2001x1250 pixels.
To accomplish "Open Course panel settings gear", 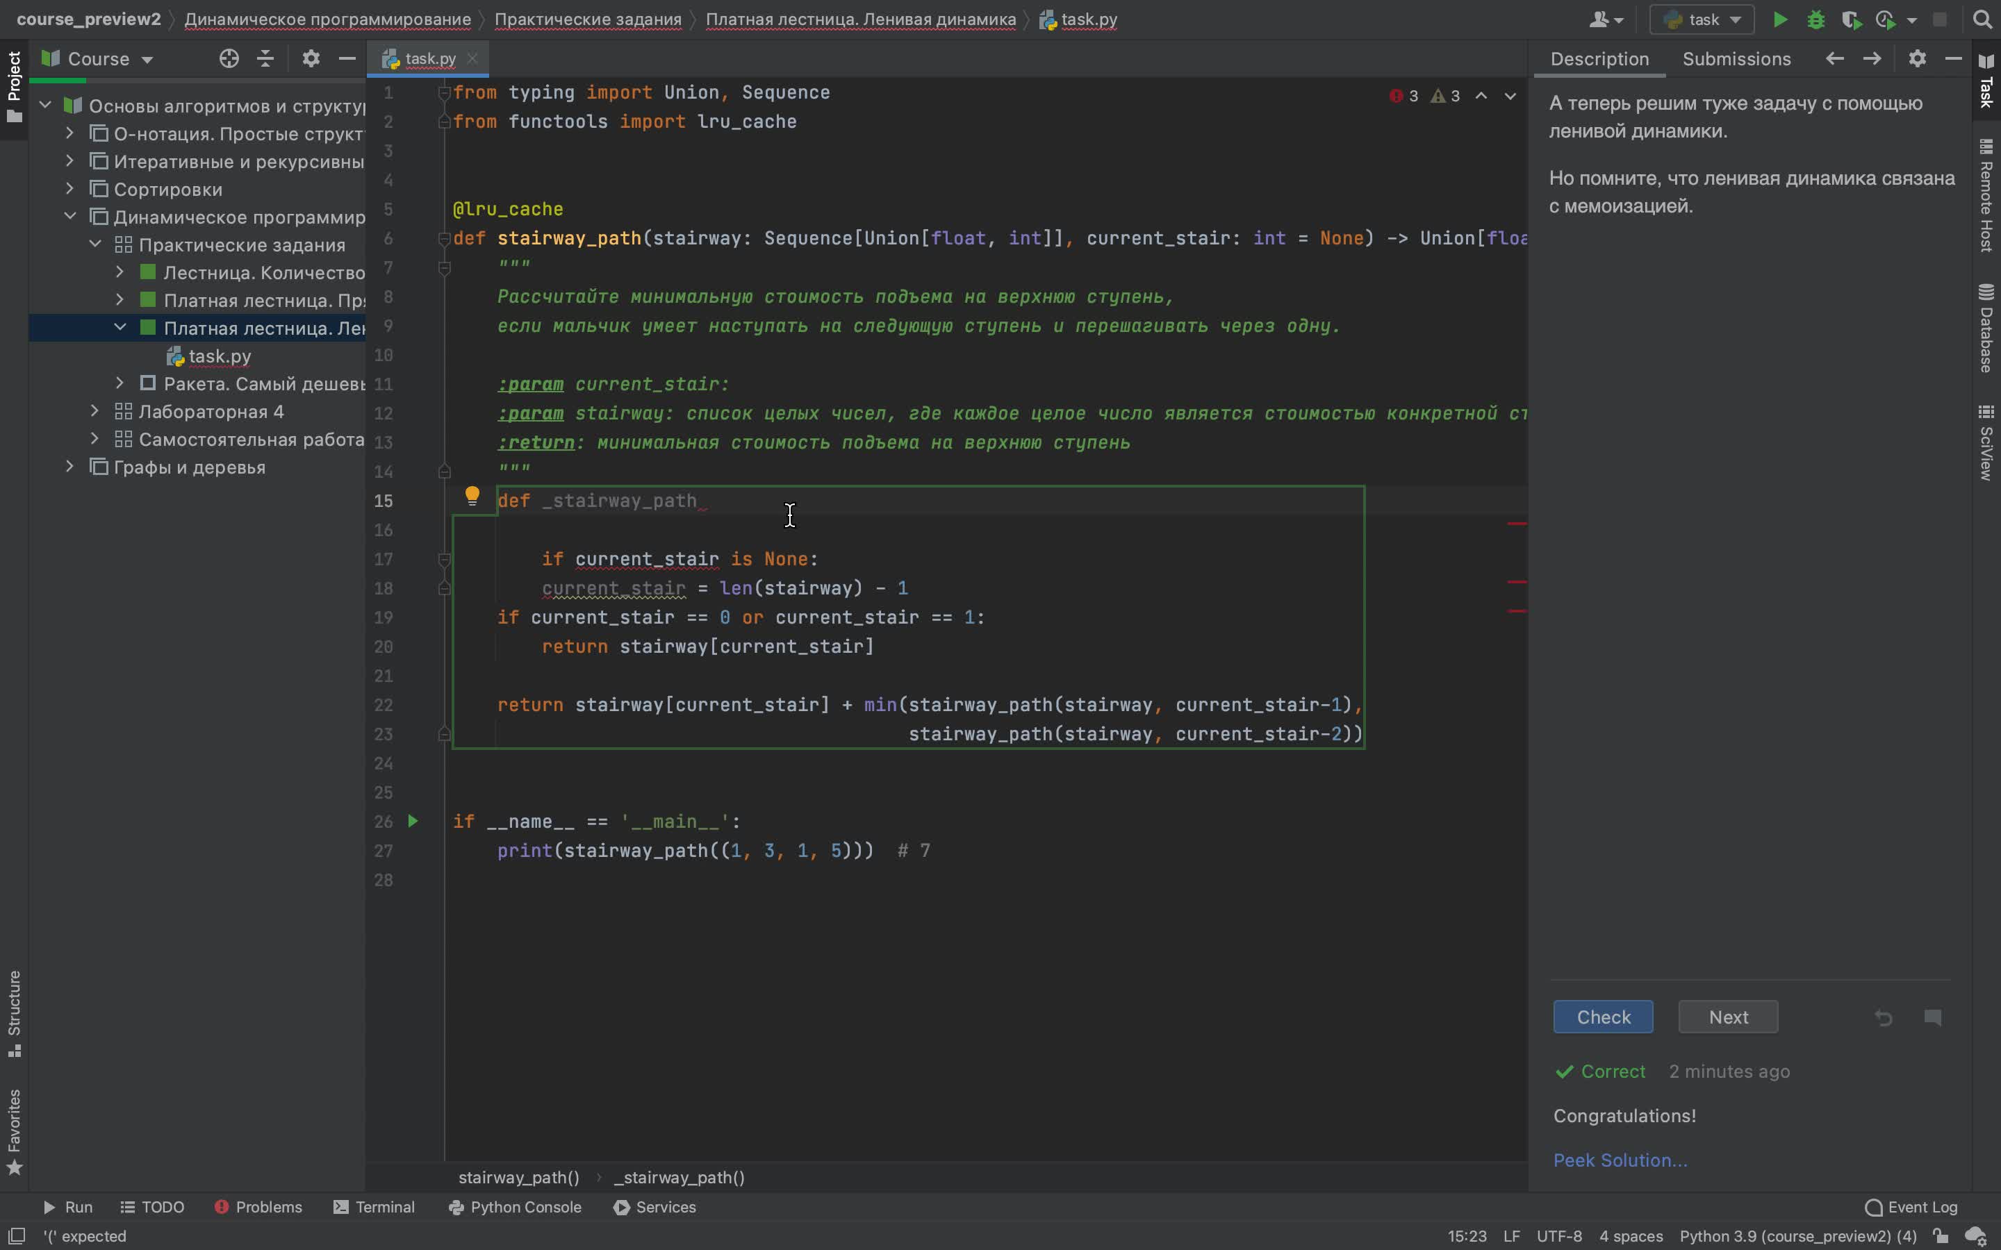I will 310,59.
